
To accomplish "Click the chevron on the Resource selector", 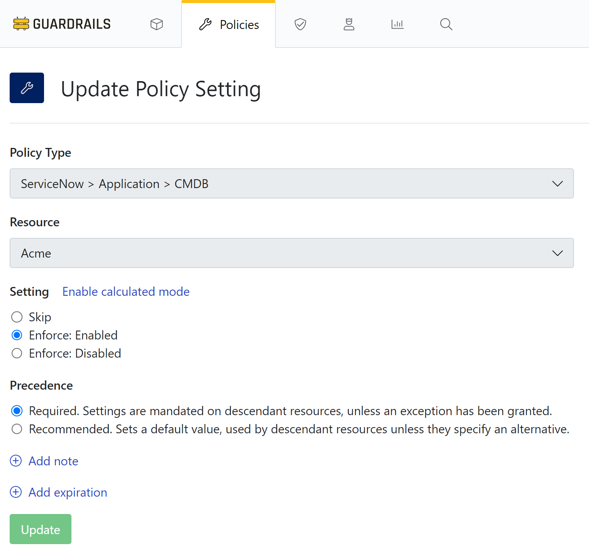I will 557,253.
